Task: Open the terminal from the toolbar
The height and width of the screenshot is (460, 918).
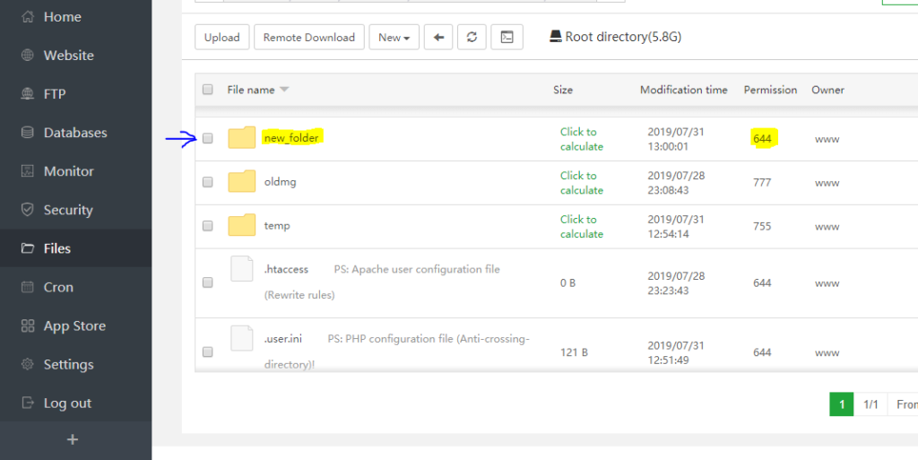Action: (507, 38)
